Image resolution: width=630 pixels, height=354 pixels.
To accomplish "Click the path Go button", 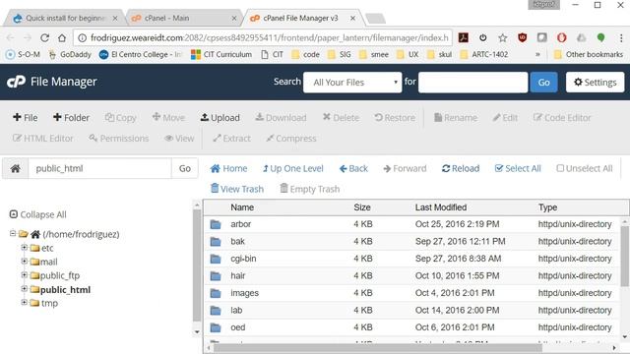I will pyautogui.click(x=185, y=168).
